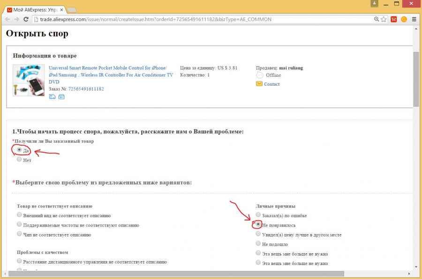This screenshot has width=422, height=279.
Task: Click the scroll right arrow
Action: [409, 274]
